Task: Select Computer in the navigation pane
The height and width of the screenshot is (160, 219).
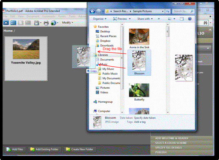Action: click(104, 111)
